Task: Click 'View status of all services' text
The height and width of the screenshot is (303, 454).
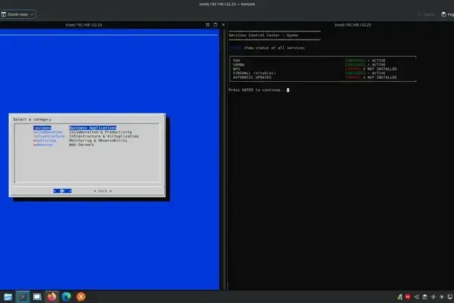Action: point(274,48)
